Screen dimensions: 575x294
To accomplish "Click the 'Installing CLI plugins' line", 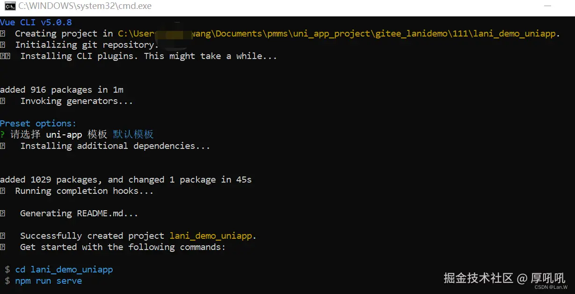I will click(x=148, y=56).
